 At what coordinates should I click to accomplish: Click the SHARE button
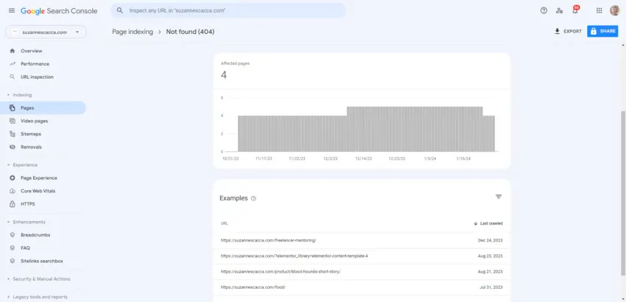coord(602,31)
